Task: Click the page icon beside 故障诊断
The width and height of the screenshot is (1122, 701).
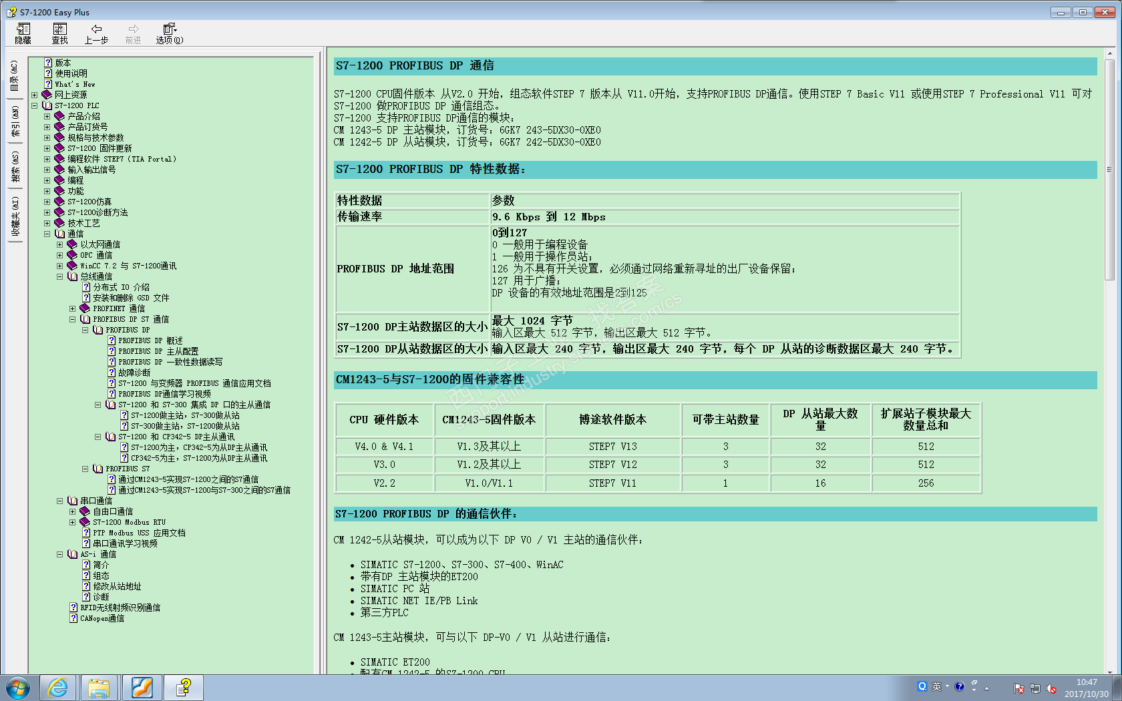Action: click(112, 373)
